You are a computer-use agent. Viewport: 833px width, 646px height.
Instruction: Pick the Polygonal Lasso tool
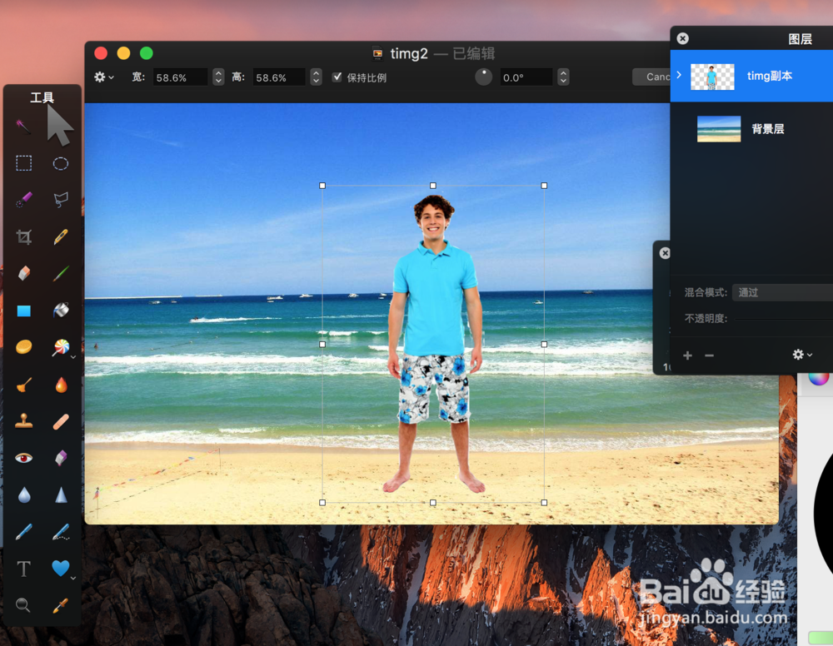[61, 200]
